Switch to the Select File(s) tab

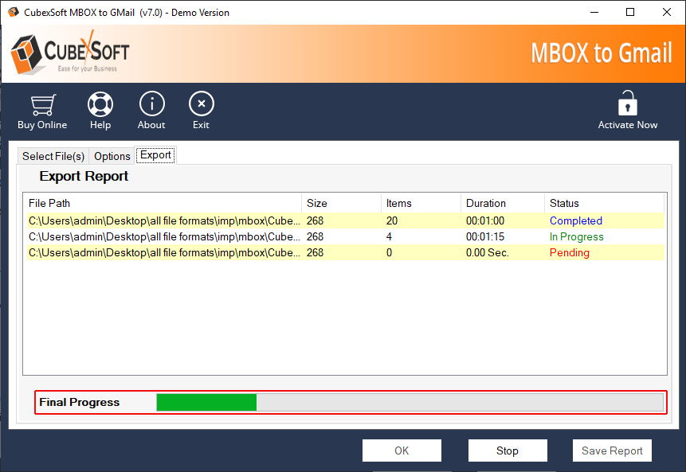[53, 156]
